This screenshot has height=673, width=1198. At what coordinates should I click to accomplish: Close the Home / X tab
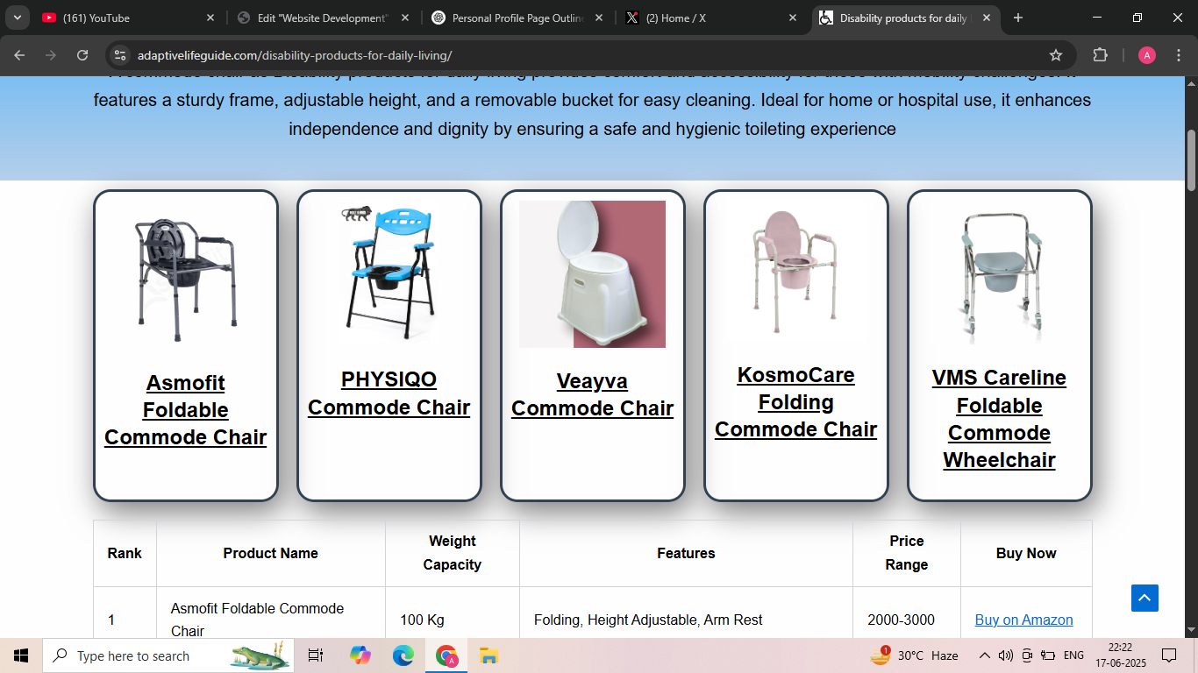[793, 18]
